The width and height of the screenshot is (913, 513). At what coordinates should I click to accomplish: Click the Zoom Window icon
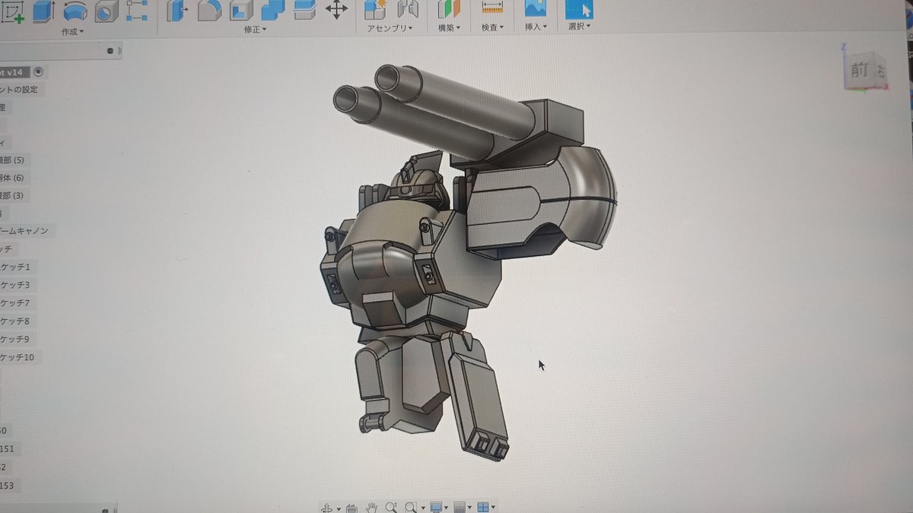click(411, 507)
